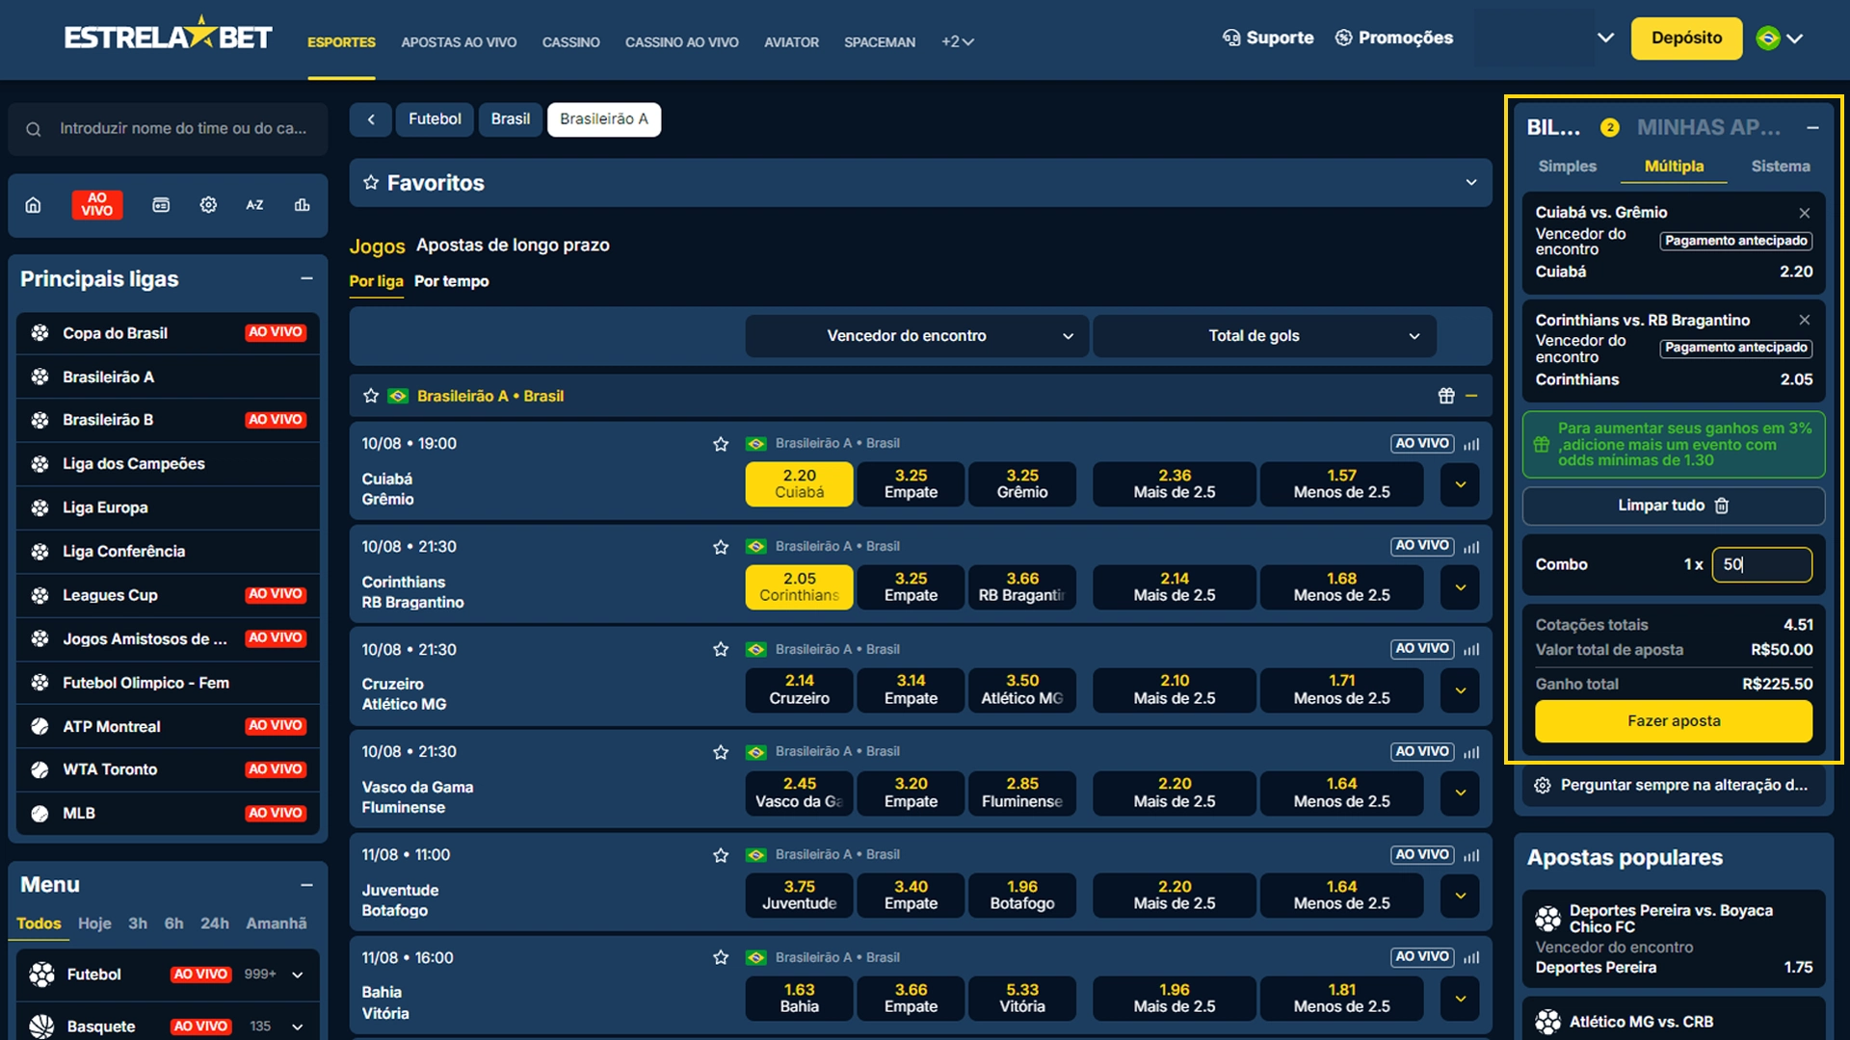Open AVIATOR top menu
The image size is (1850, 1040).
click(x=791, y=42)
